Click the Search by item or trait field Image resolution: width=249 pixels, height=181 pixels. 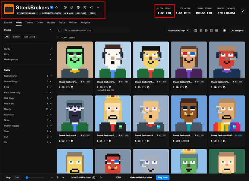(96, 30)
